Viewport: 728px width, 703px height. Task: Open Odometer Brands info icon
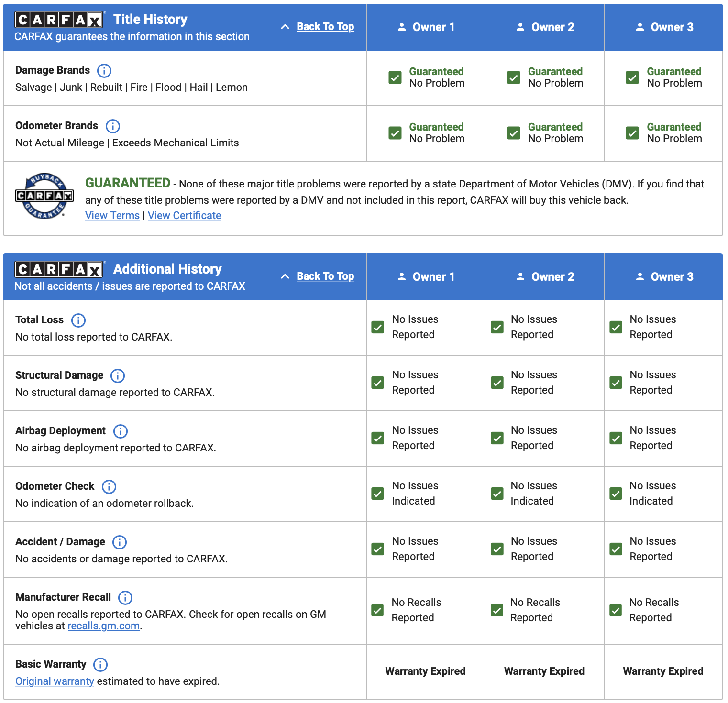[x=112, y=126]
